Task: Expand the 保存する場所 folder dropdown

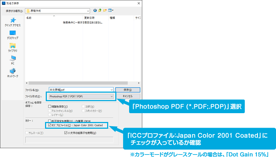Action: coord(87,11)
